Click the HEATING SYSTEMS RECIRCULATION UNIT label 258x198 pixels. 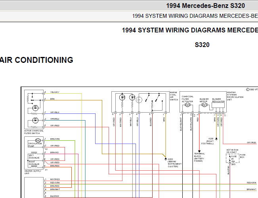(x=235, y=96)
